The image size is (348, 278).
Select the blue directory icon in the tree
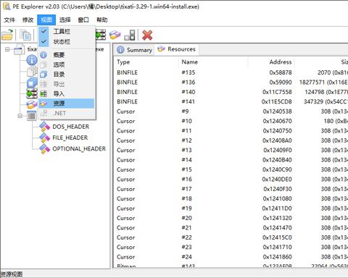[x=32, y=83]
